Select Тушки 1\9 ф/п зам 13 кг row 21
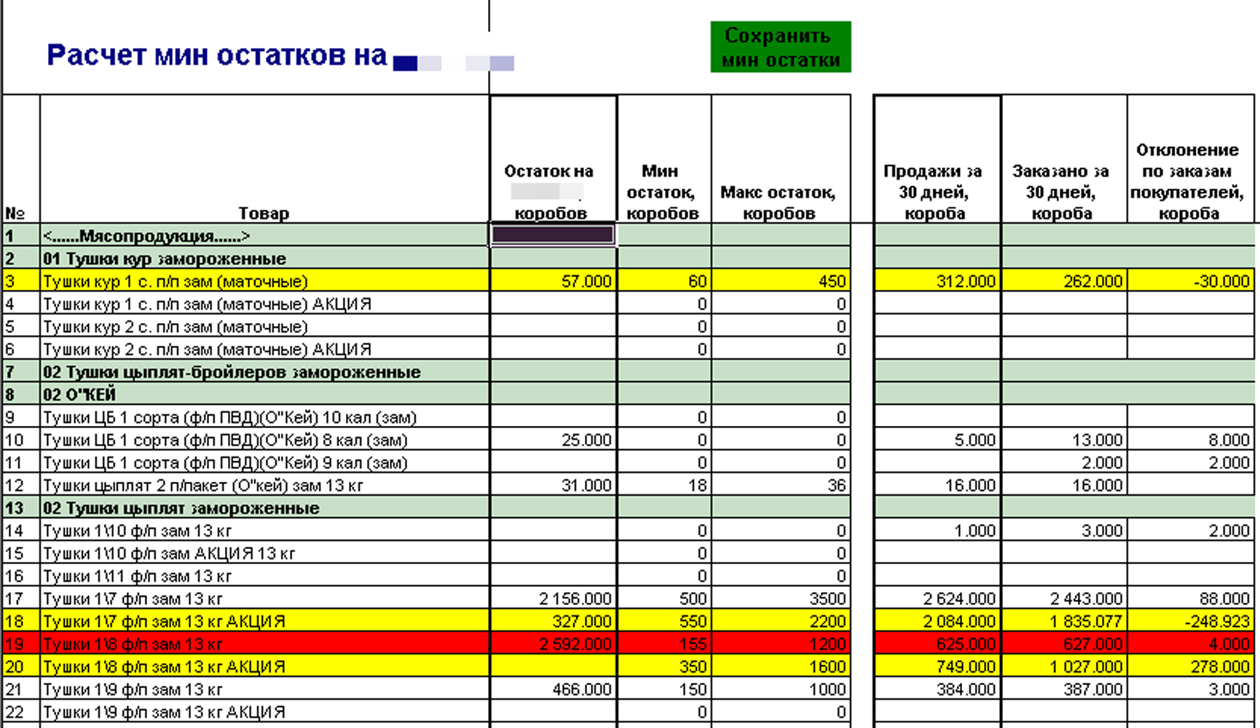Viewport: 1260px width, 728px height. (264, 689)
